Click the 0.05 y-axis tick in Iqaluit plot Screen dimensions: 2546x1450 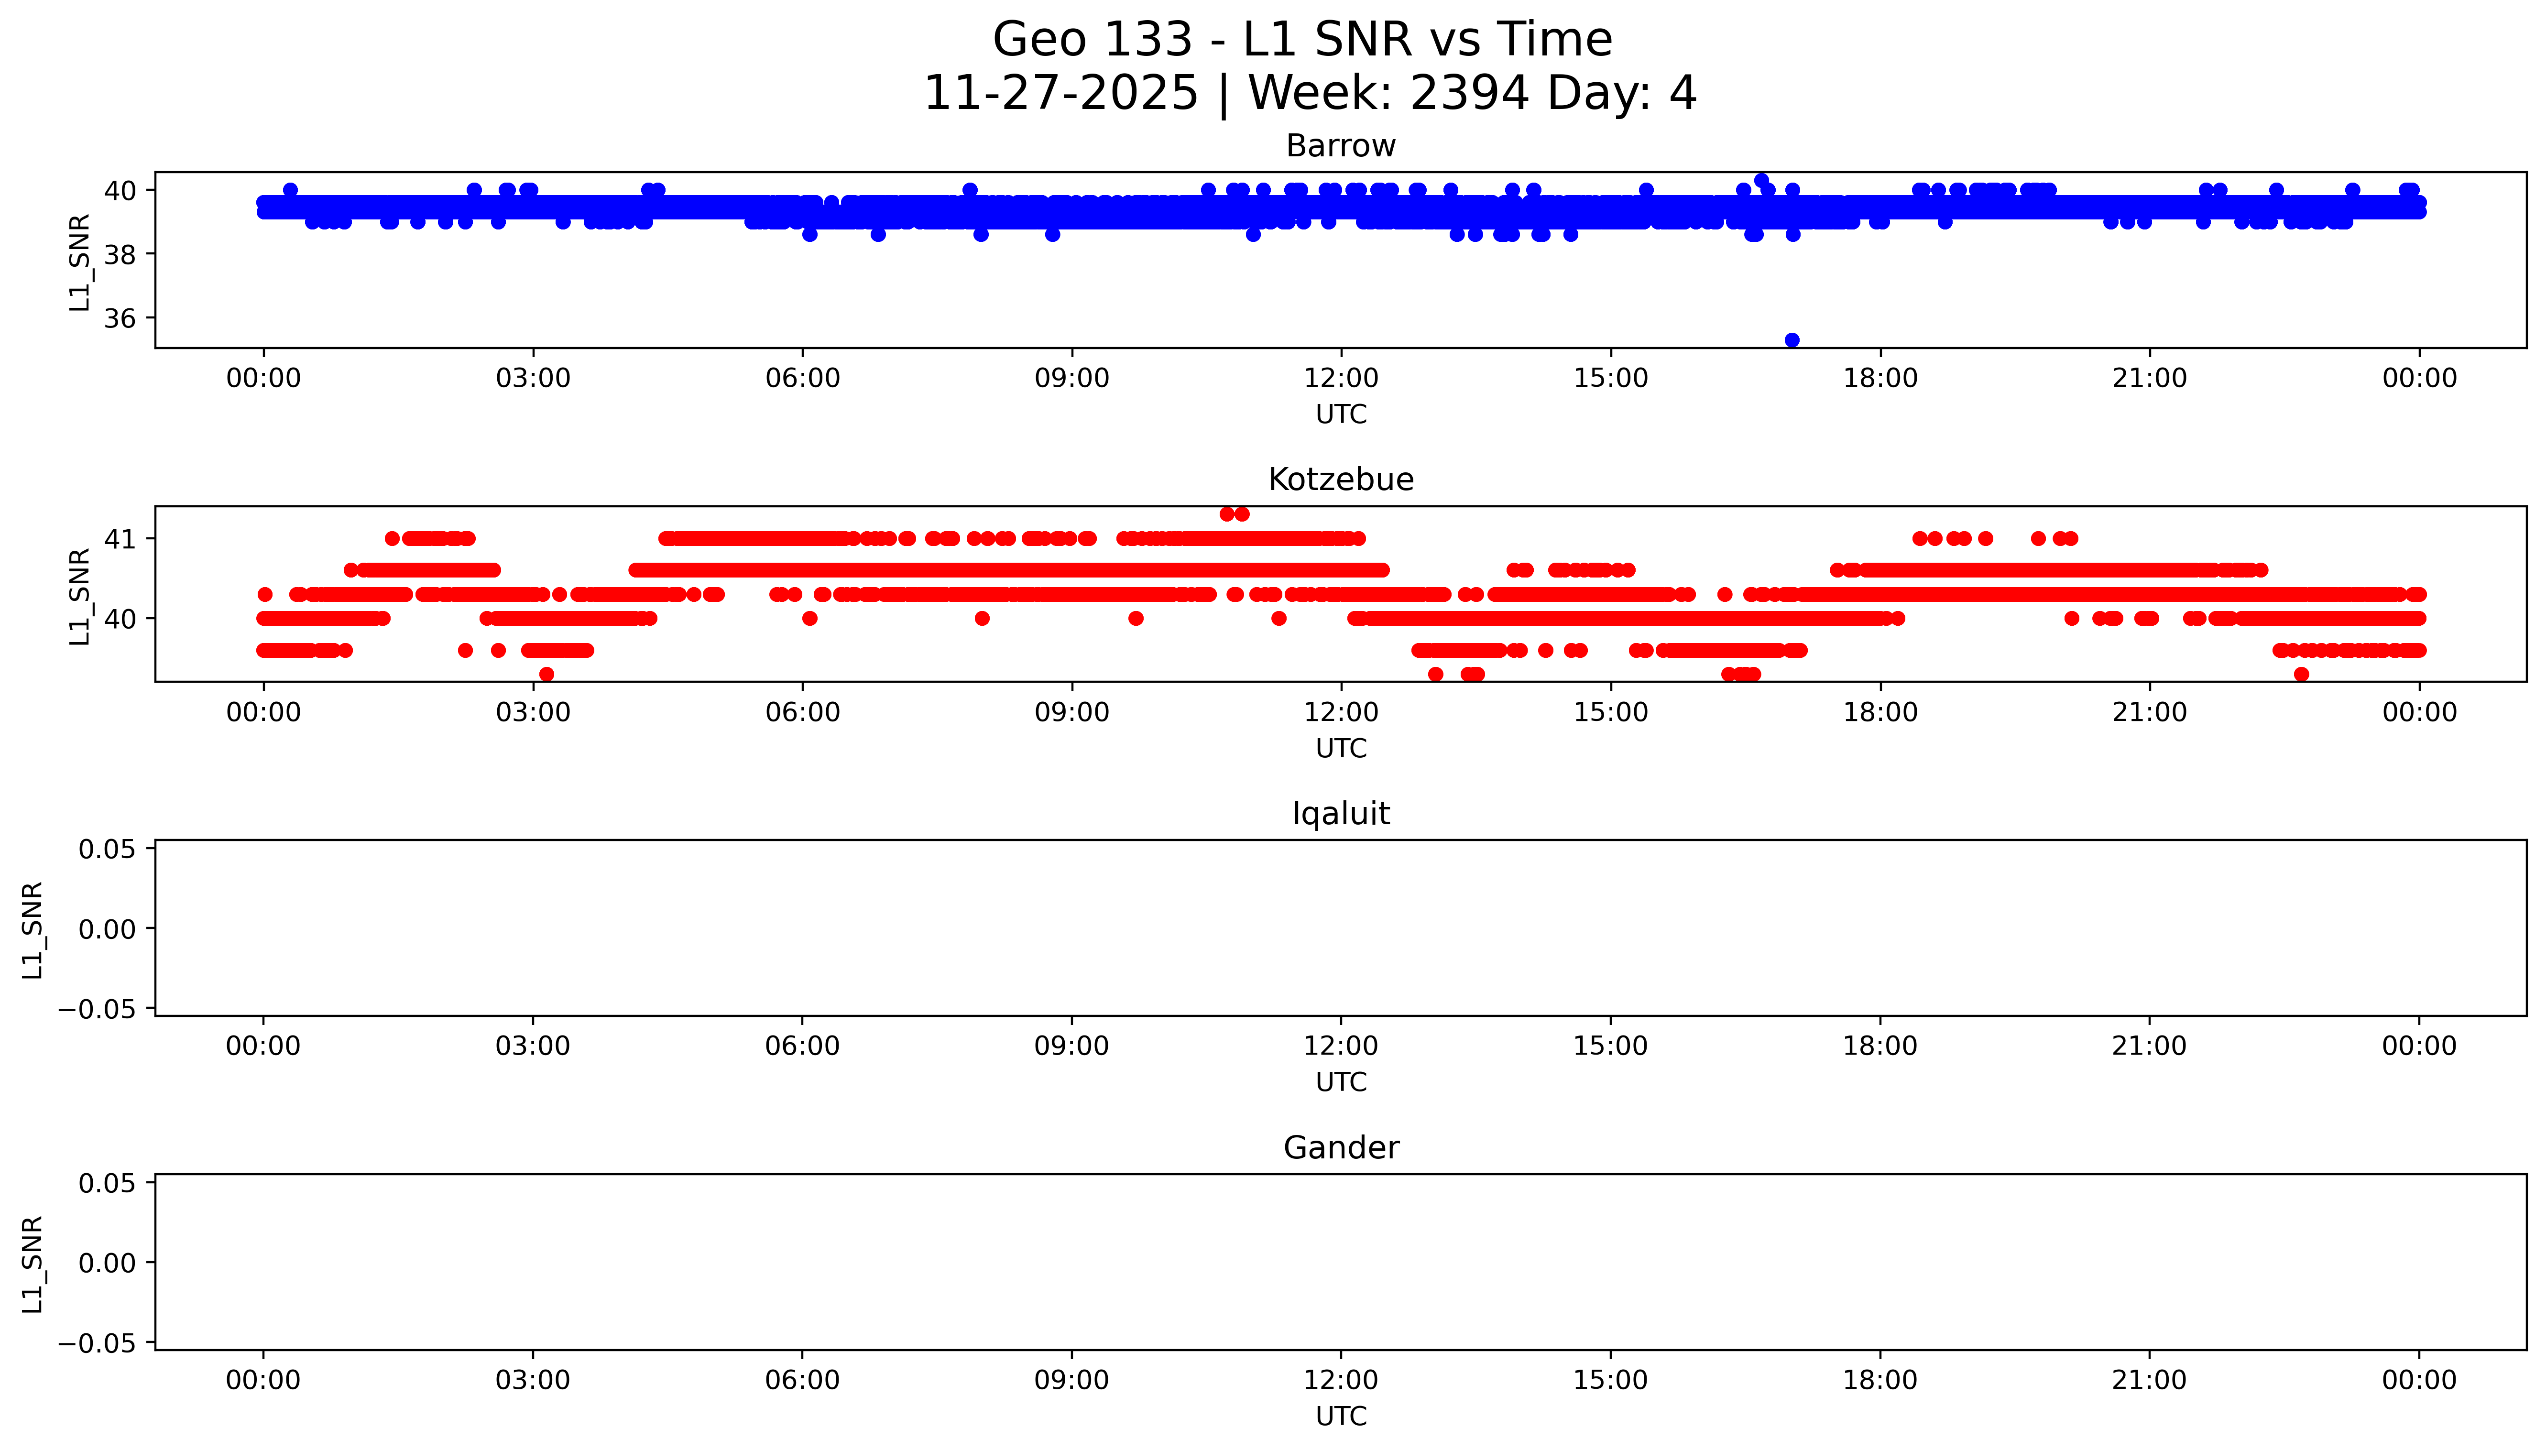coord(107,850)
